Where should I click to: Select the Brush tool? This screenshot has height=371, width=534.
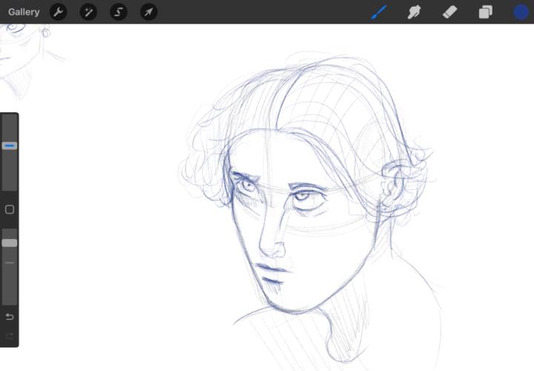[379, 12]
